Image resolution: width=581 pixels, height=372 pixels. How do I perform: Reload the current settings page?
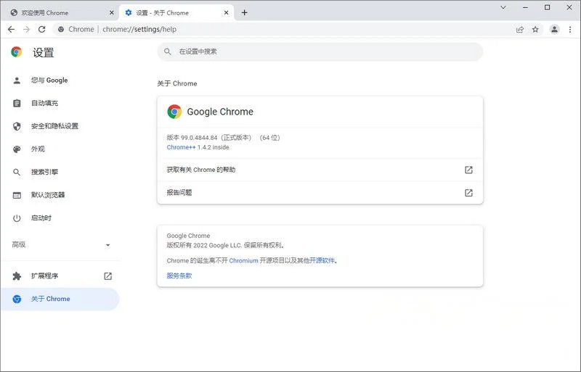click(x=41, y=29)
